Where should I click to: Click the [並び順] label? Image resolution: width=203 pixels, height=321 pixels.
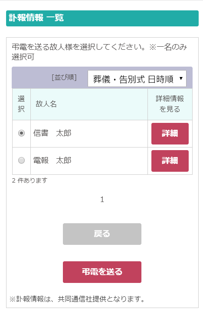coord(64,77)
